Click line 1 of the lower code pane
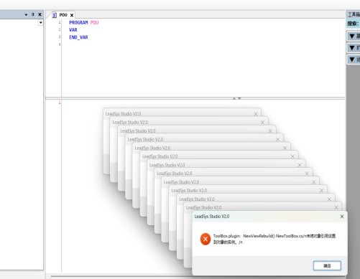The width and height of the screenshot is (360, 279). (x=60, y=103)
